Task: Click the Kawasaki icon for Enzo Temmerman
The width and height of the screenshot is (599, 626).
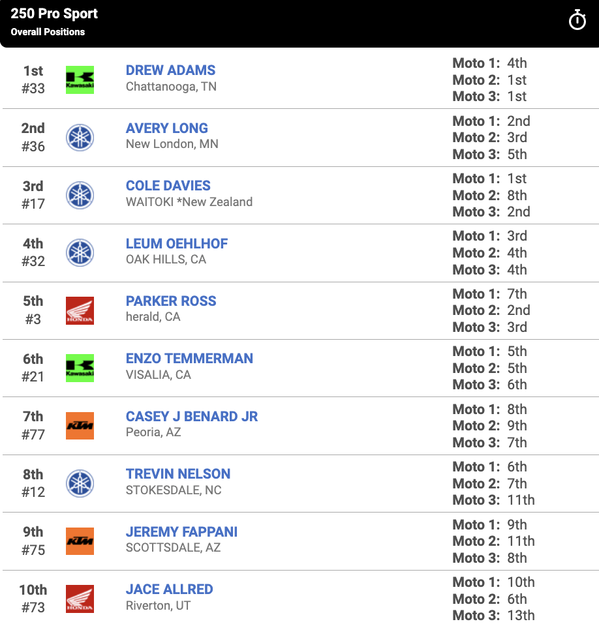Action: click(79, 368)
